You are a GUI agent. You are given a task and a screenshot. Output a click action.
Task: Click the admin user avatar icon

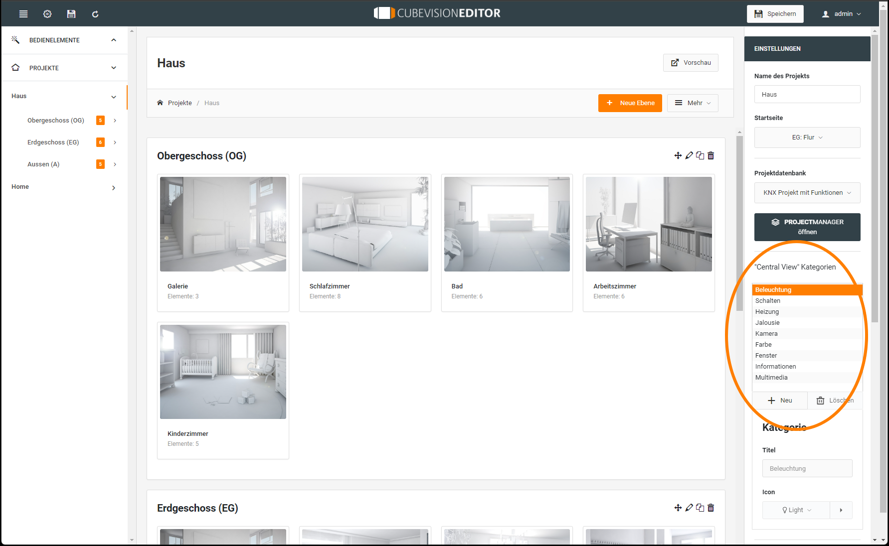[826, 14]
